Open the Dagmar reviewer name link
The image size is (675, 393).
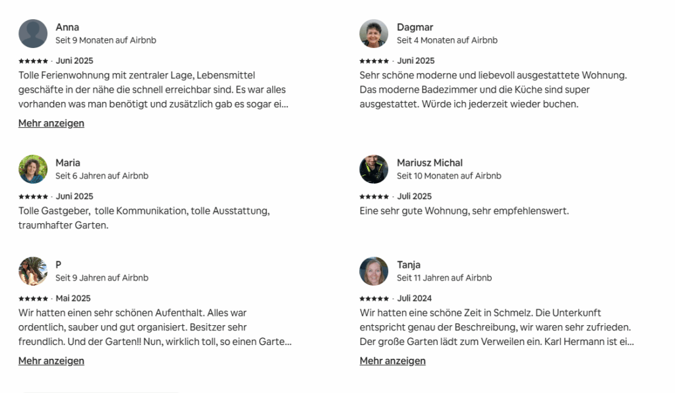(x=415, y=27)
